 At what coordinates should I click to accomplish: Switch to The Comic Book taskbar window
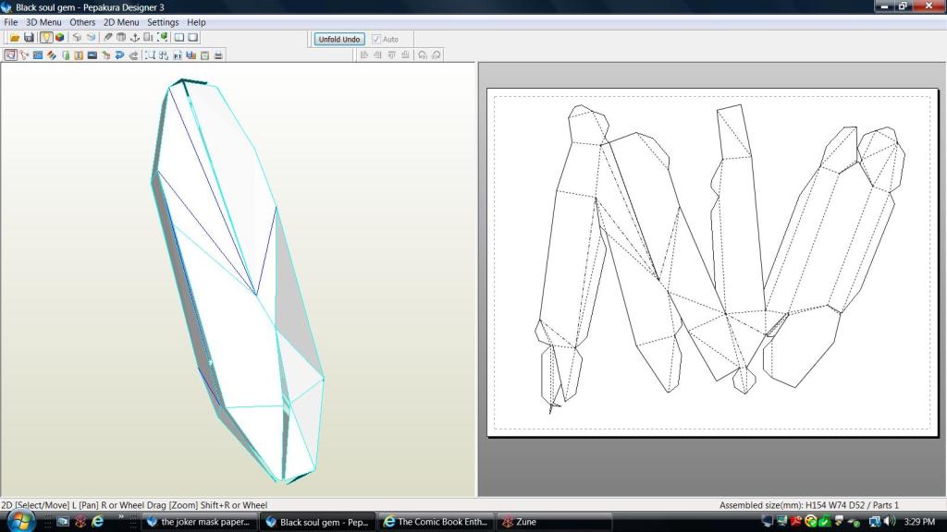pyautogui.click(x=436, y=522)
